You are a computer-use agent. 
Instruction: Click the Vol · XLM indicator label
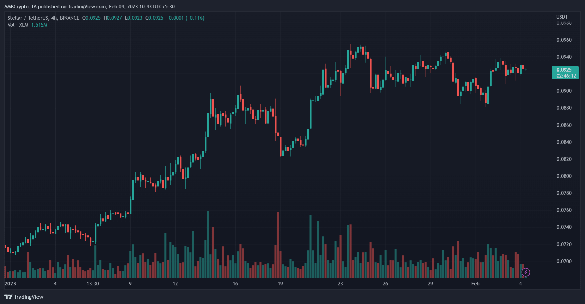click(x=18, y=25)
